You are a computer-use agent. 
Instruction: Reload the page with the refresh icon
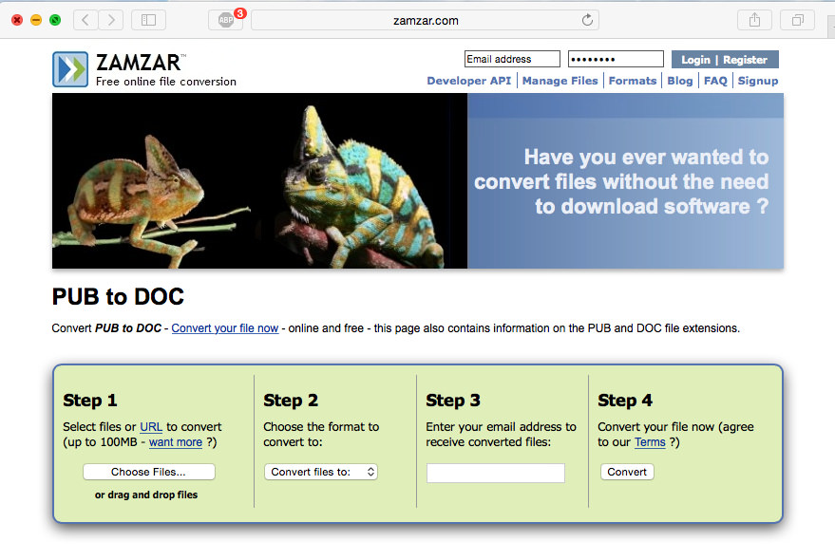pyautogui.click(x=587, y=20)
